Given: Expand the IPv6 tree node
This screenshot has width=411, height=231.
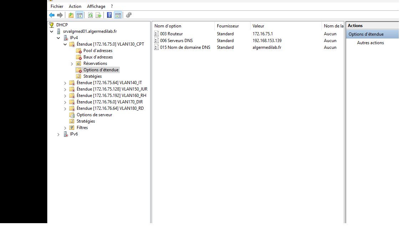Looking at the screenshot, I should (x=58, y=134).
